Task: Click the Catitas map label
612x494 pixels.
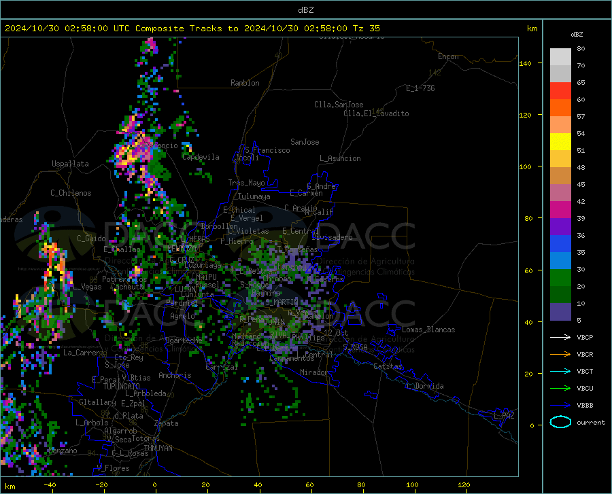Action: pyautogui.click(x=388, y=366)
